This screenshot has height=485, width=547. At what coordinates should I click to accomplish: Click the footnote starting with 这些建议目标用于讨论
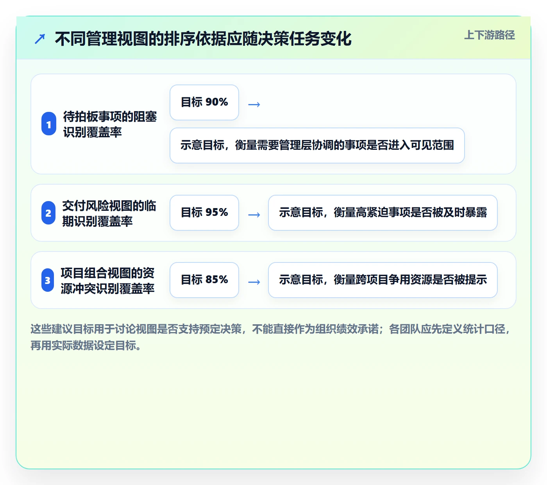271,337
